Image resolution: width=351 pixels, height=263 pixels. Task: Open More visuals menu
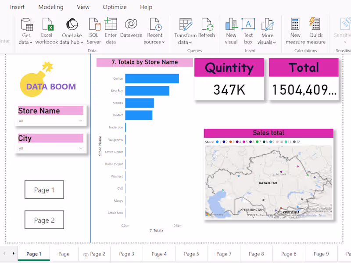[x=267, y=31]
